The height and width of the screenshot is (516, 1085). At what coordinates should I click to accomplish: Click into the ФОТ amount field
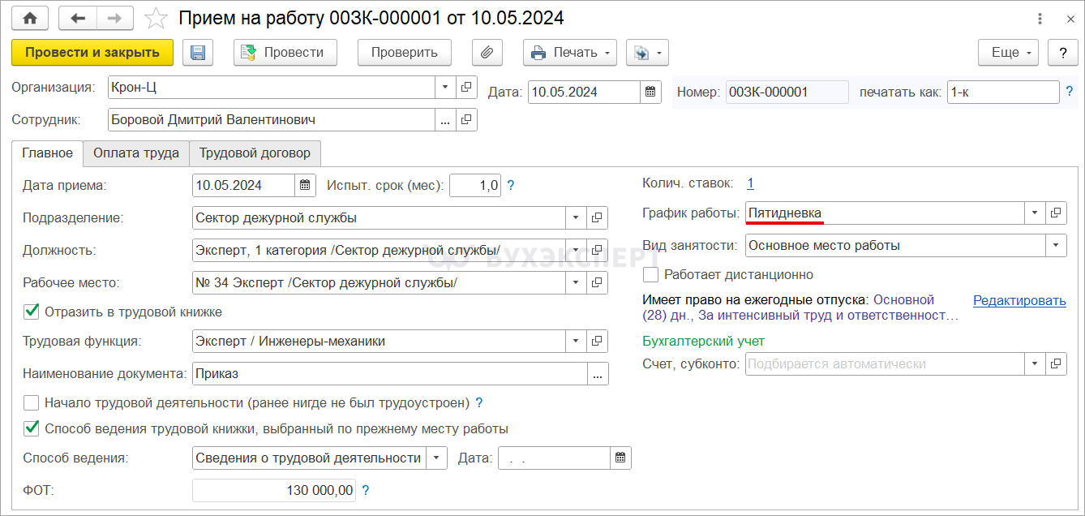click(x=275, y=490)
